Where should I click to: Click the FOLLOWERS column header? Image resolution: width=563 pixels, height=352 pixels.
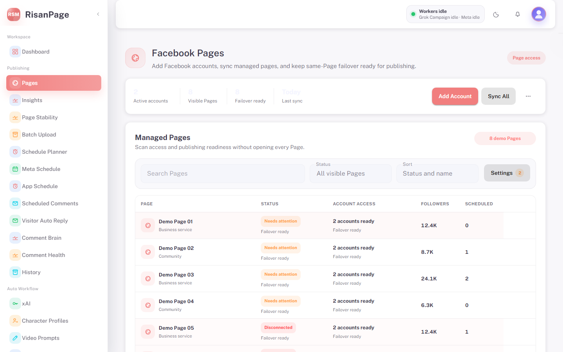coord(435,204)
